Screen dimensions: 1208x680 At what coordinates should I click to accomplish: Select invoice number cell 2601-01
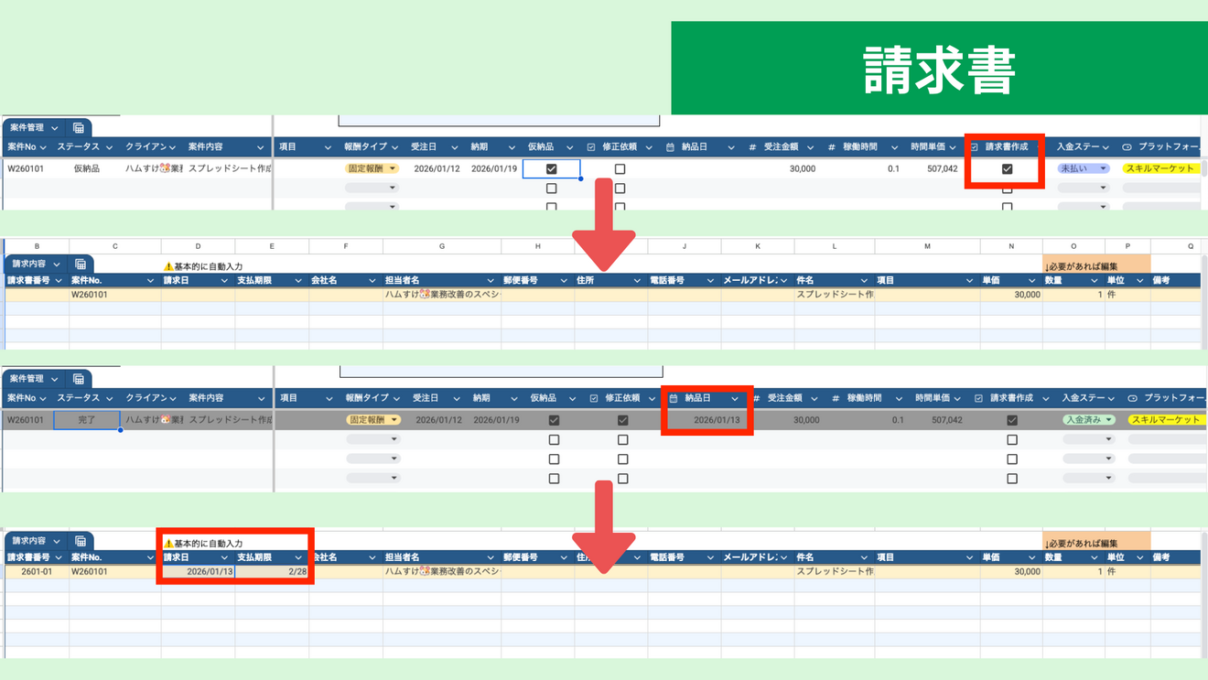click(x=37, y=572)
